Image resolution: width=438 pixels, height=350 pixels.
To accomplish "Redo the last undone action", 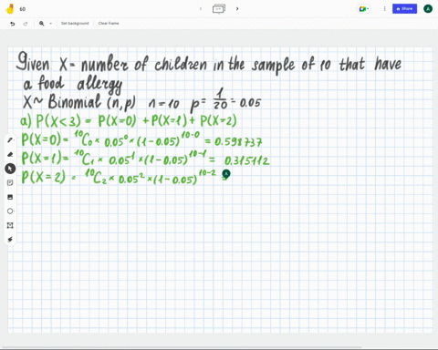I will pos(26,24).
